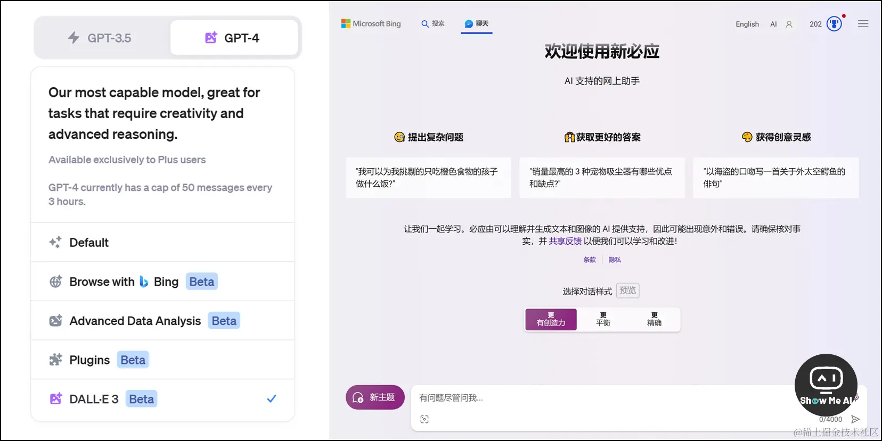
Task: Click the Plugins puzzle piece icon
Action: pyautogui.click(x=55, y=360)
